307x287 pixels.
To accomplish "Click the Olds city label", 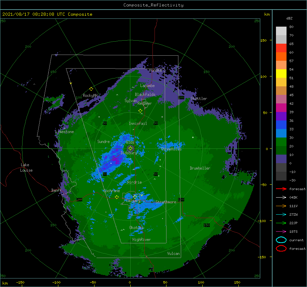I will tap(130, 142).
